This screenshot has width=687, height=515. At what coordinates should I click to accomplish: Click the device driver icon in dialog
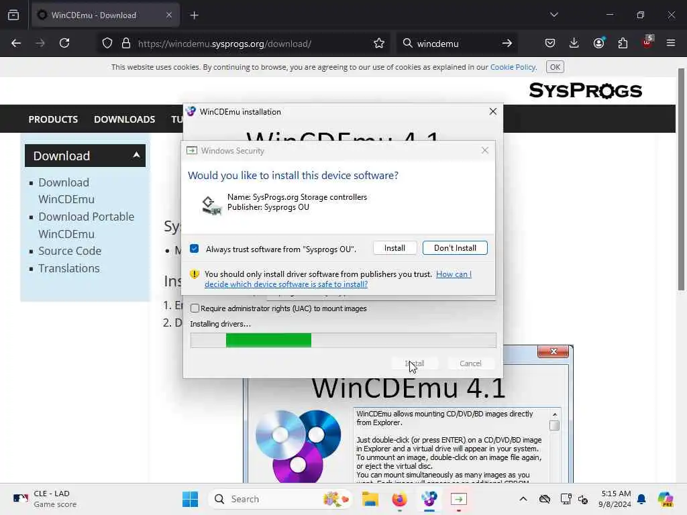click(x=211, y=205)
